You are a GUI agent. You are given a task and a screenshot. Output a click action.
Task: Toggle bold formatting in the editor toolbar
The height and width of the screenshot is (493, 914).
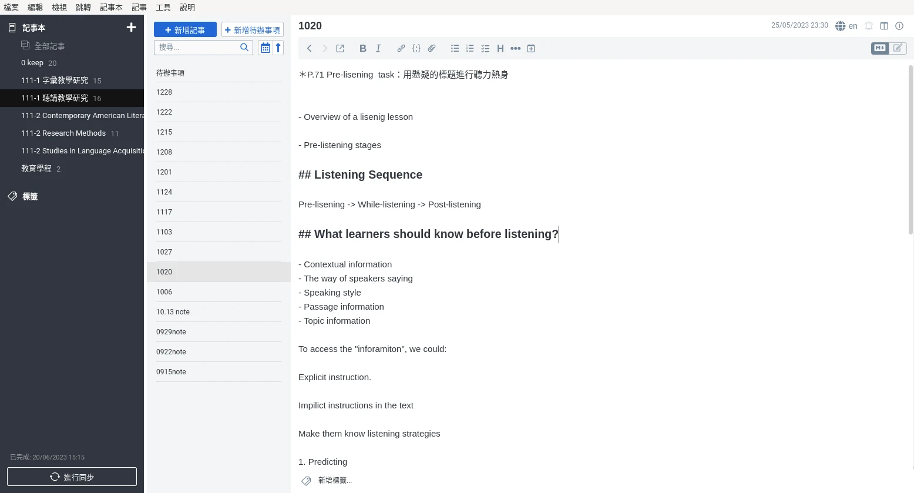(x=362, y=49)
